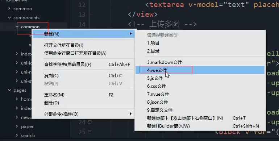
Task: Choose 打开文件所在目录(I) from context menu
Action: pyautogui.click(x=64, y=45)
